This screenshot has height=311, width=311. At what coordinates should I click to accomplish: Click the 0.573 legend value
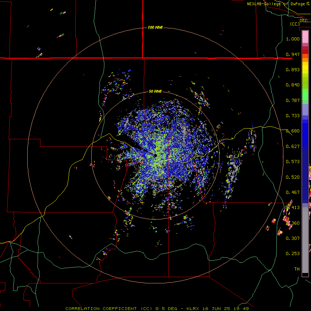pyautogui.click(x=293, y=162)
